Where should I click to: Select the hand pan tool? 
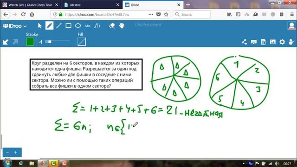pos(122,26)
